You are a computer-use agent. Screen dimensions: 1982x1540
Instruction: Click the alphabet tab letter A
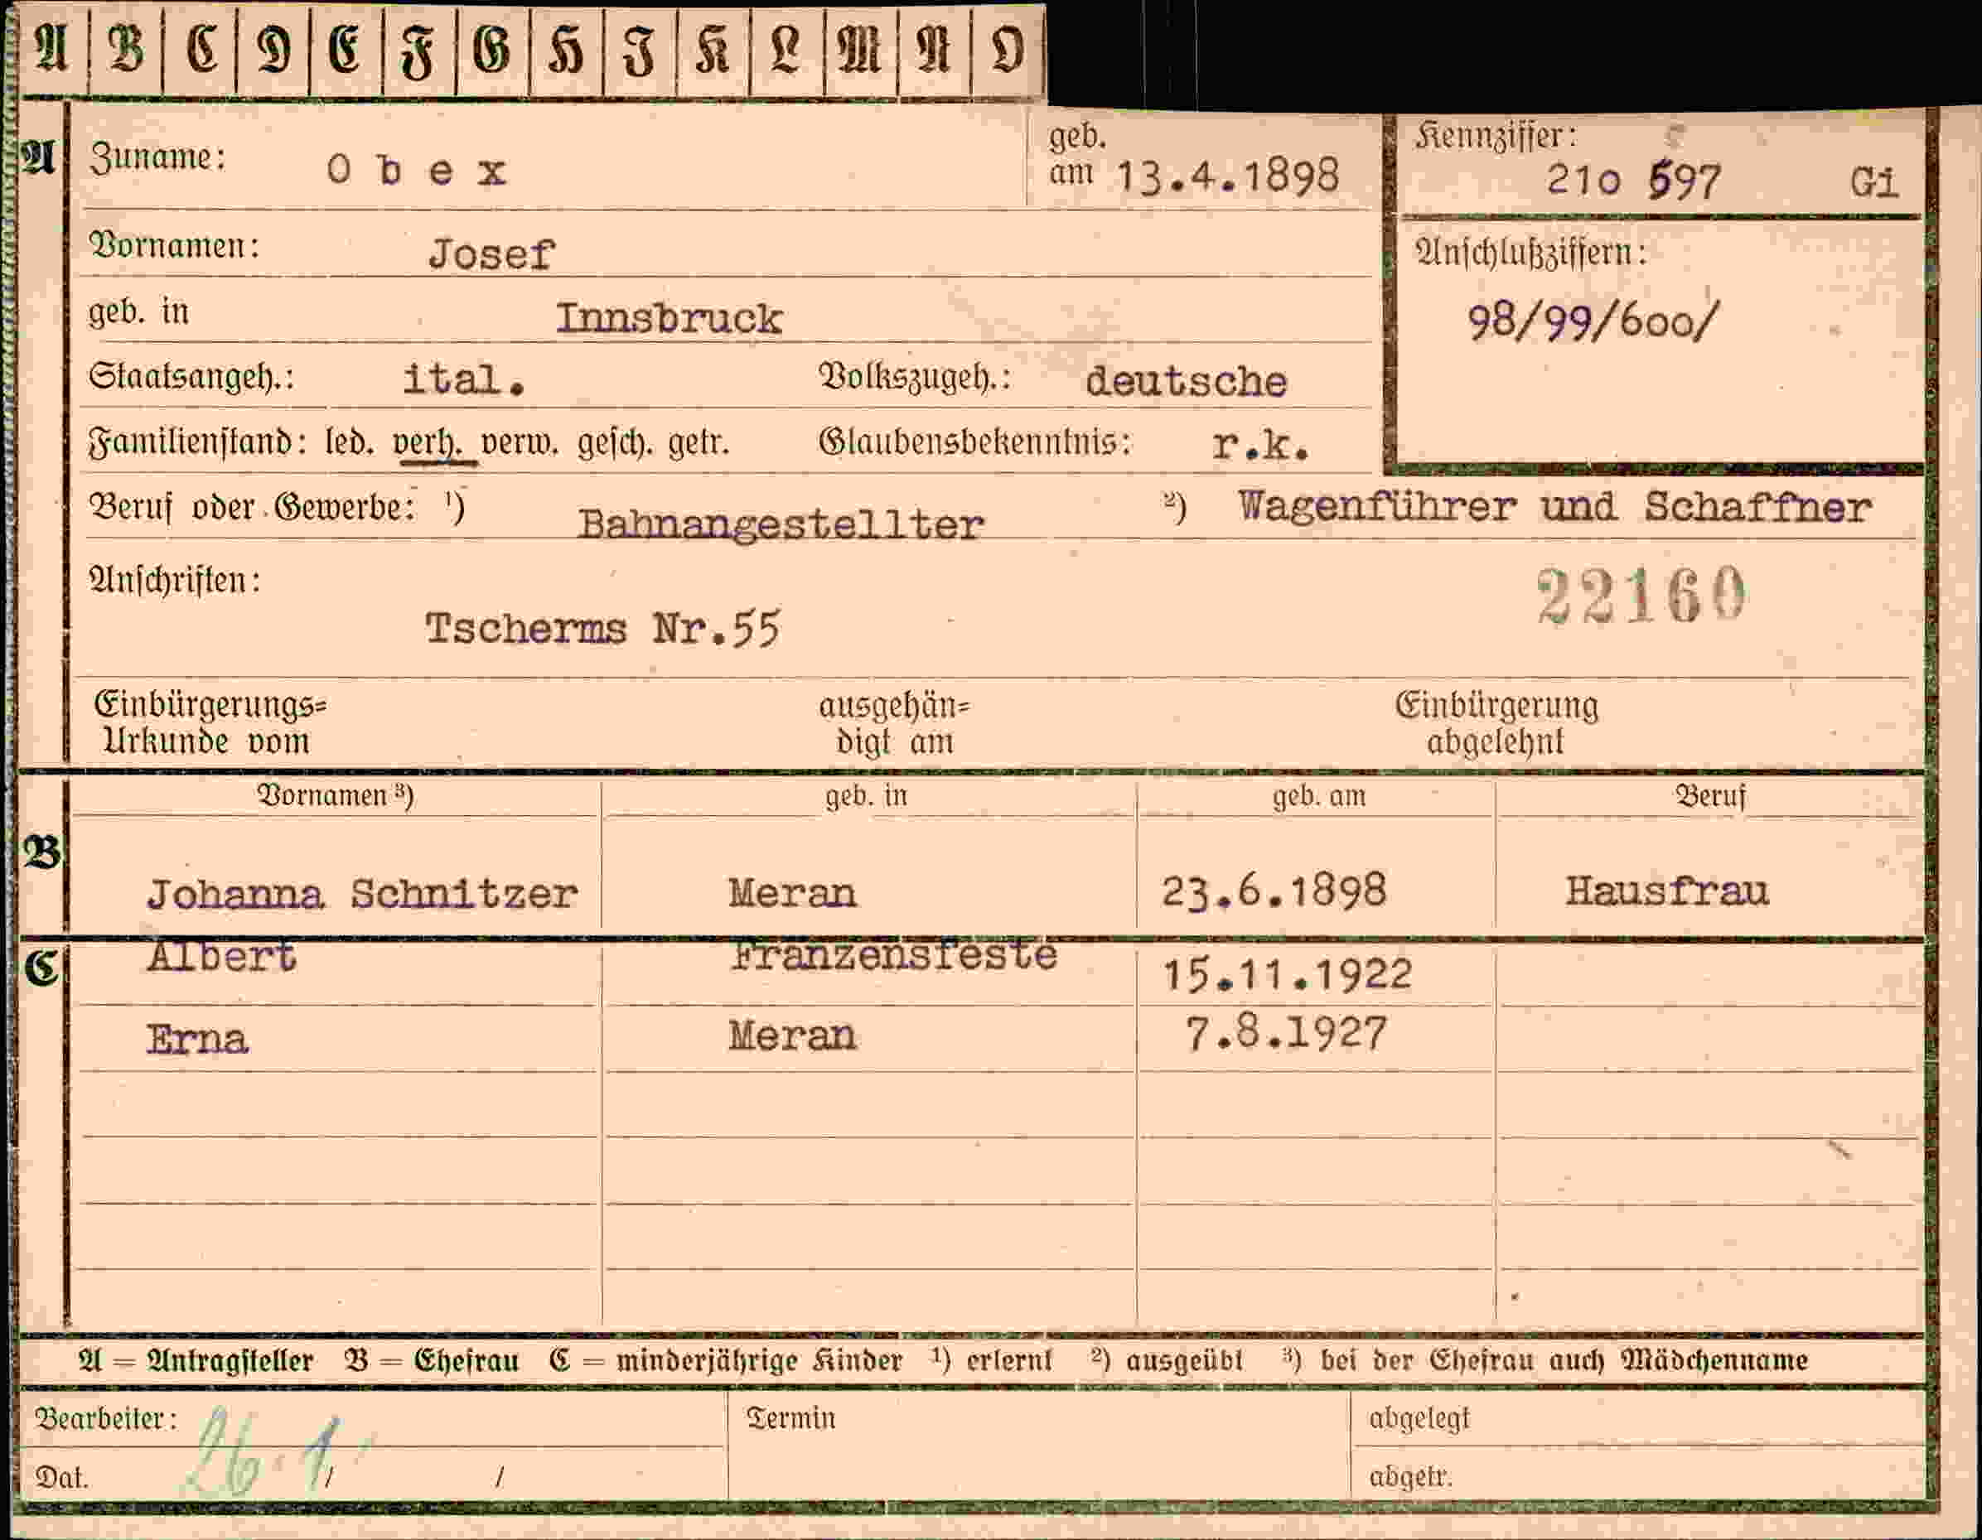click(51, 49)
